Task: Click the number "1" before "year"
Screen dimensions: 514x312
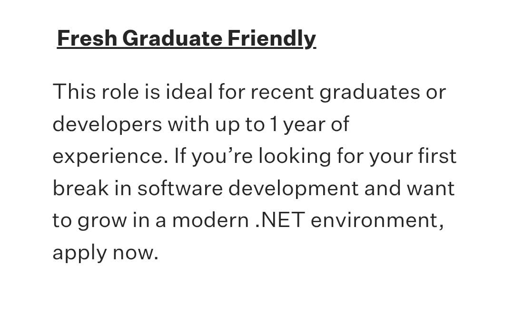Action: pyautogui.click(x=273, y=124)
